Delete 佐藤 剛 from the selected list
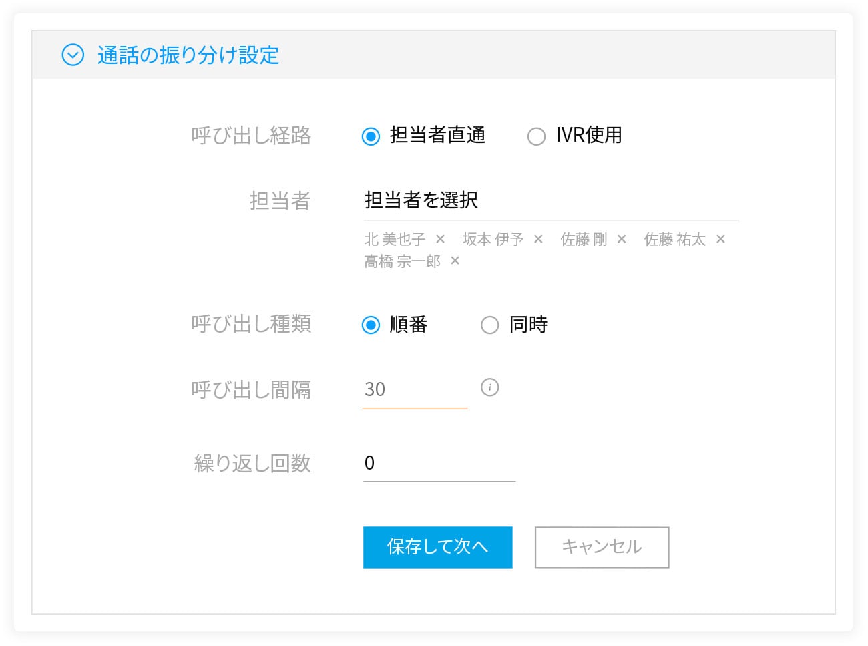 (622, 239)
